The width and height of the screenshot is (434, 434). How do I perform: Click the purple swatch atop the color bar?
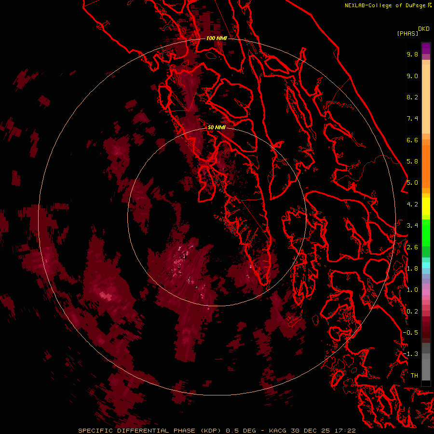(426, 48)
